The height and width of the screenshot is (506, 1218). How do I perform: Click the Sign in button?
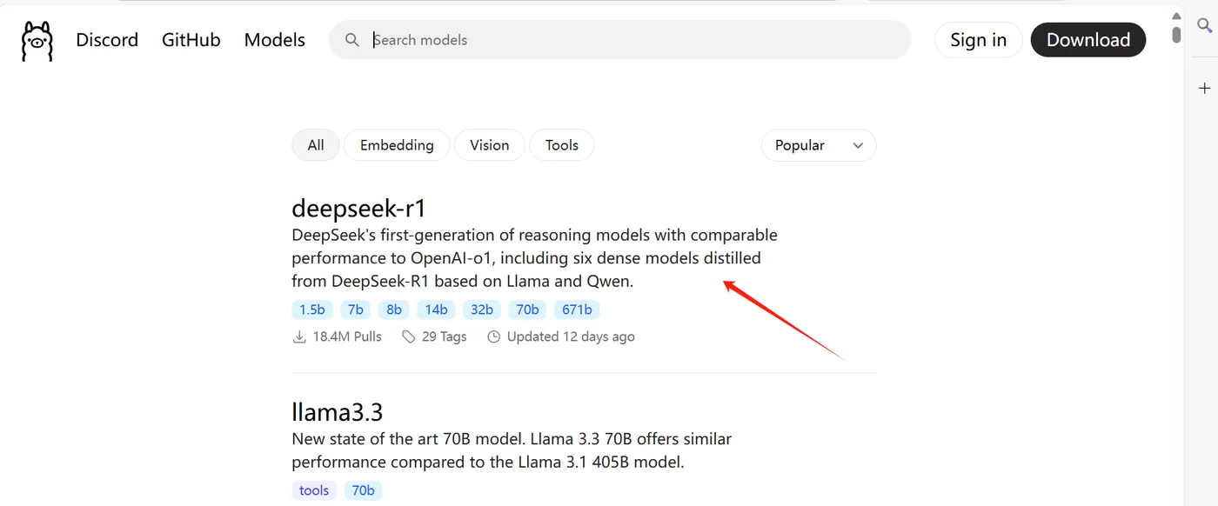(978, 40)
